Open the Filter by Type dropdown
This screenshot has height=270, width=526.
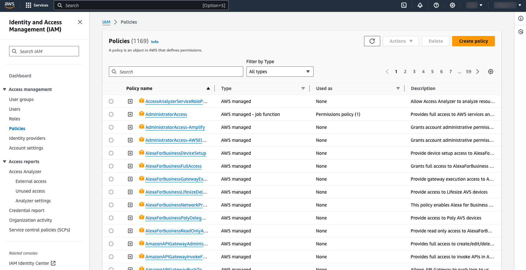coord(280,72)
